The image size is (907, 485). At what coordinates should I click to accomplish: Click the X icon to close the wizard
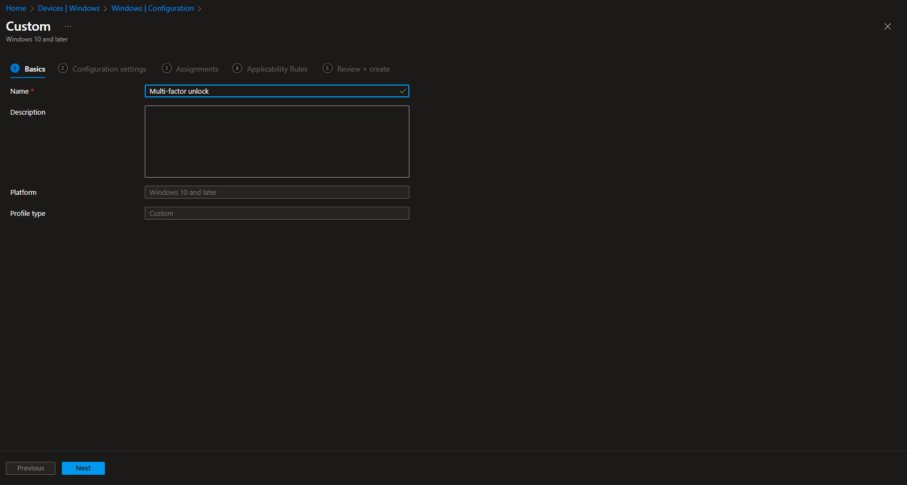click(888, 26)
